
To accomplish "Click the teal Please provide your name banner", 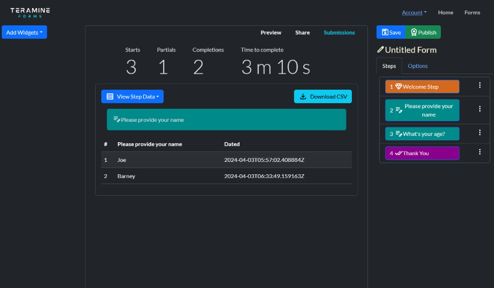I will (226, 119).
